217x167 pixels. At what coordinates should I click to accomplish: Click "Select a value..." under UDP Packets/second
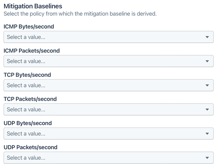pyautogui.click(x=26, y=158)
